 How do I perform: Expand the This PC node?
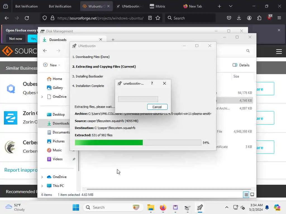coord(42,186)
